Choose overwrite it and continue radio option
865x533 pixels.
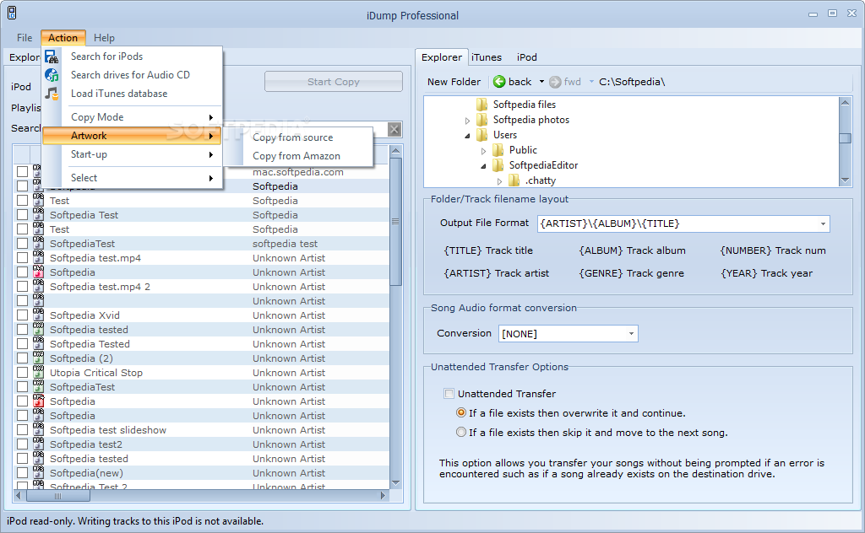461,413
